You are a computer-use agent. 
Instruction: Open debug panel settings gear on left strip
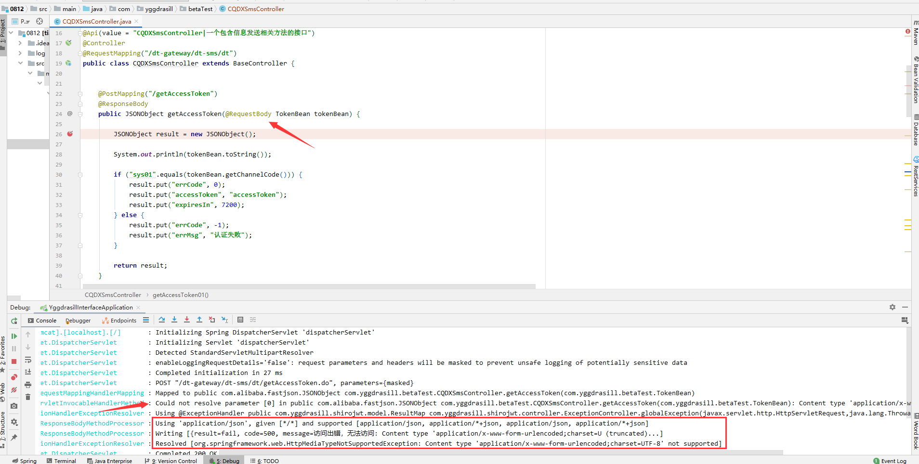[14, 422]
